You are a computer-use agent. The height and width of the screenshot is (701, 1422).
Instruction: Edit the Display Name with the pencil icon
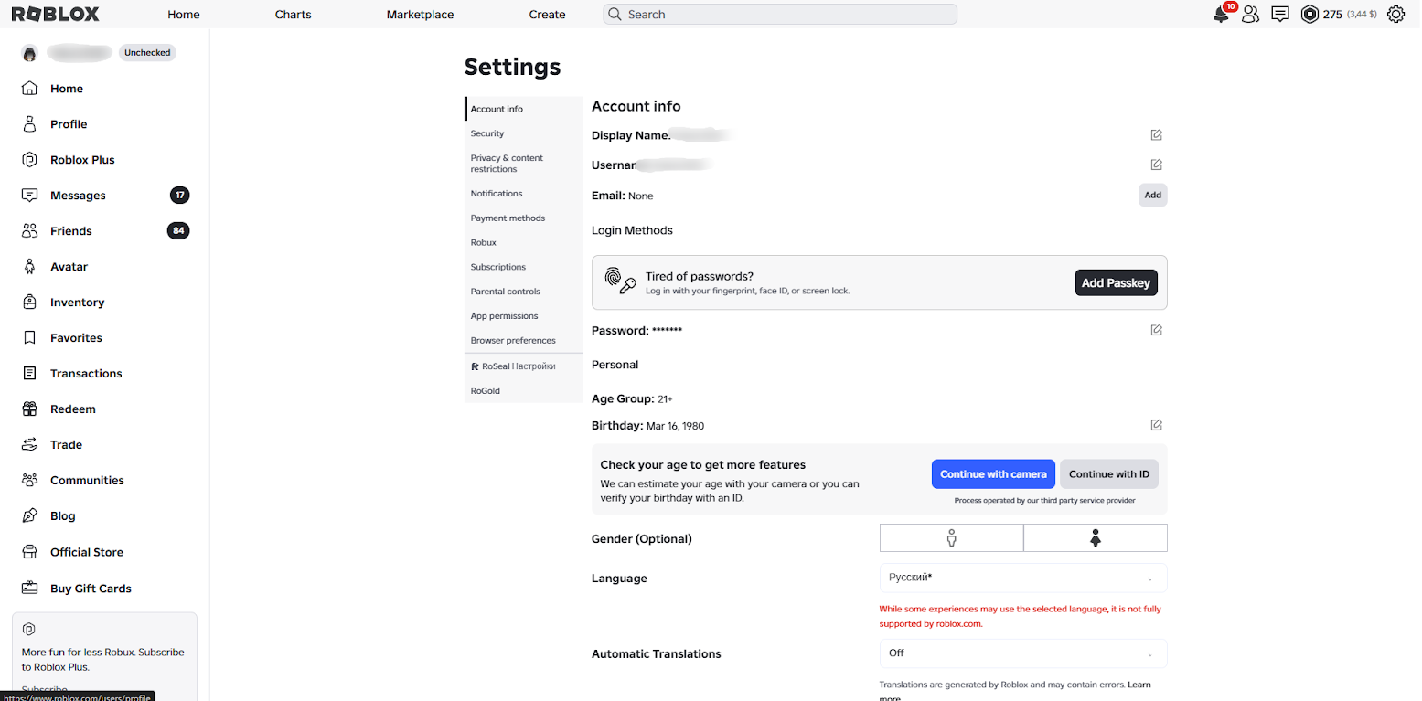[x=1157, y=135]
